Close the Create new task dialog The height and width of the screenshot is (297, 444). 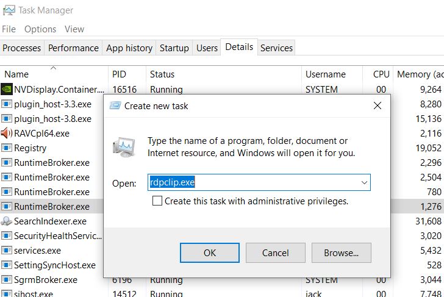(378, 106)
